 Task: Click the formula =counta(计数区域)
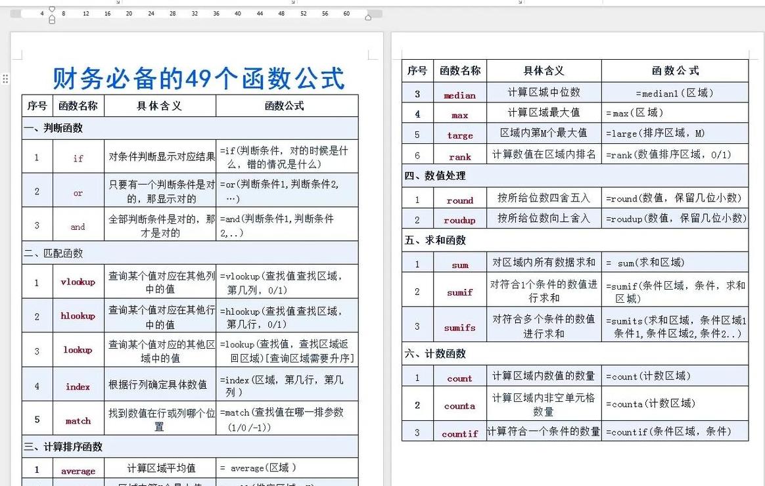[651, 404]
